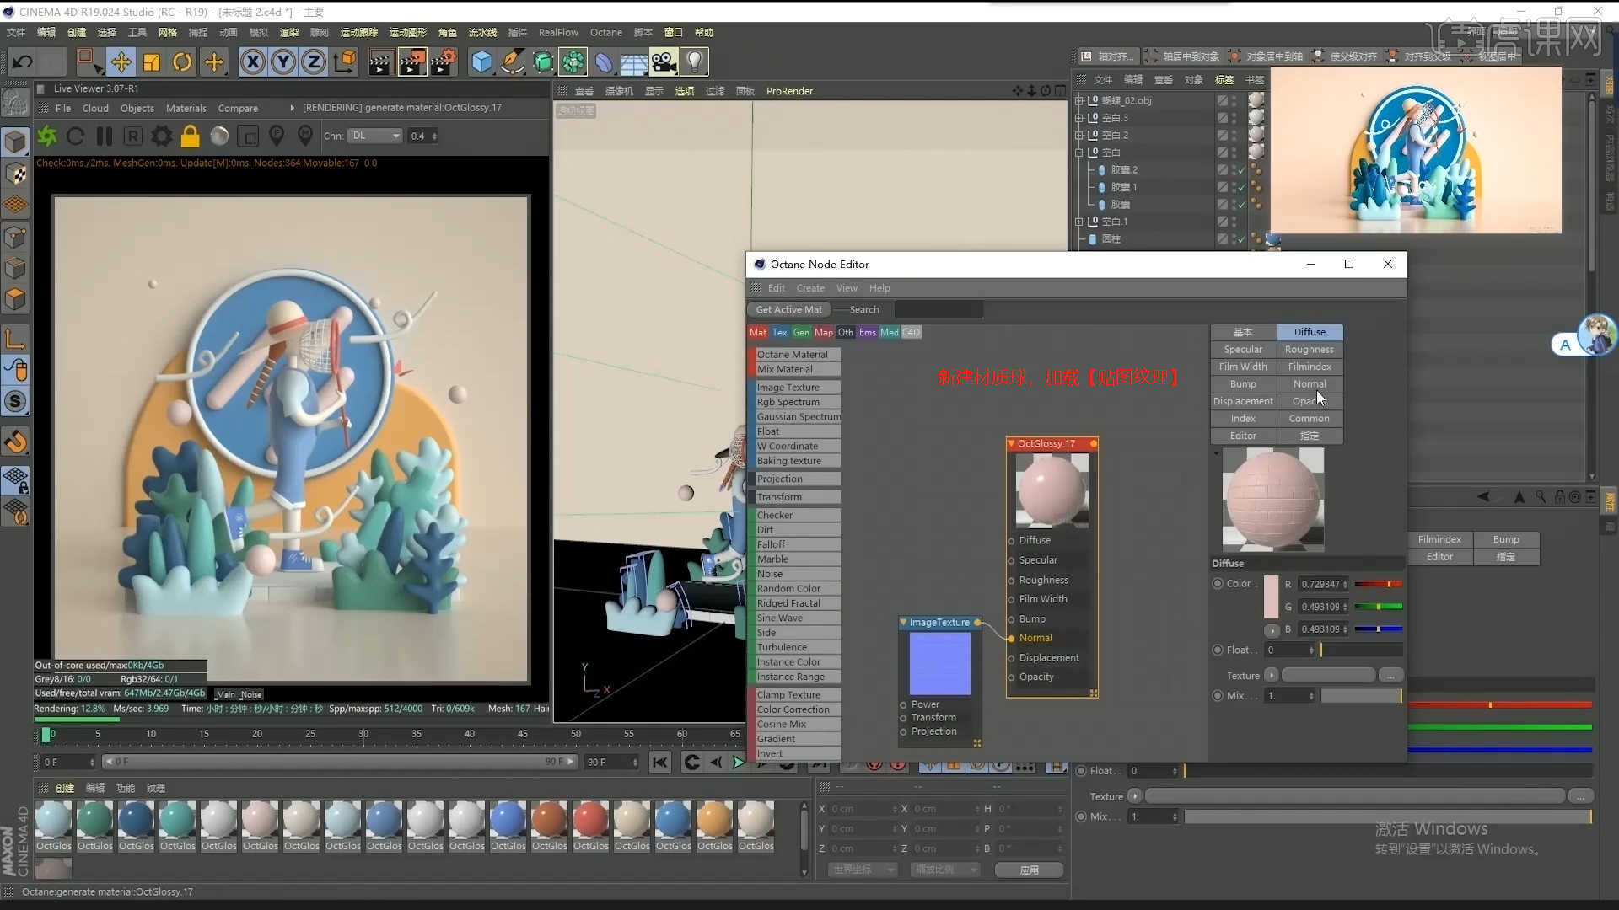Expand the 空白.2 object
This screenshot has height=910, width=1619.
click(1078, 135)
